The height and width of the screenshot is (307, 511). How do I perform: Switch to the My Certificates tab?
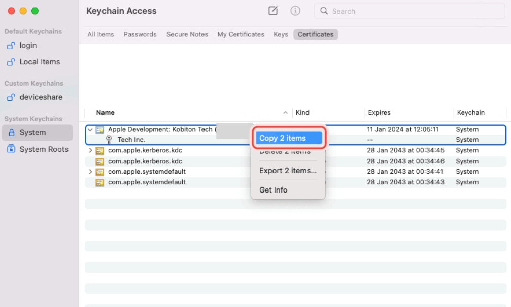click(x=241, y=34)
